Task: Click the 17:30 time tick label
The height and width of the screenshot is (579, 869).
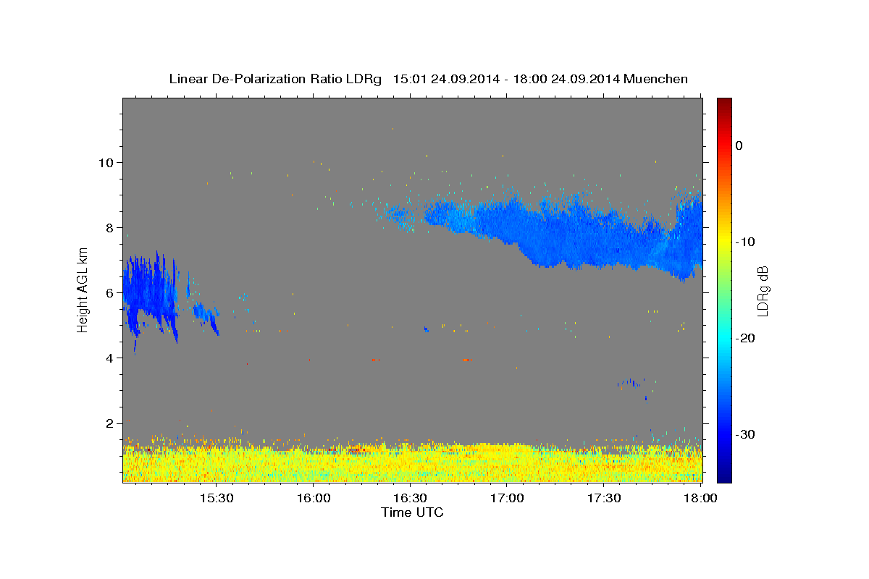Action: coord(604,499)
